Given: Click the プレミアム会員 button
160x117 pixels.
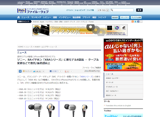Looking at the screenshot, I should point(136,17).
